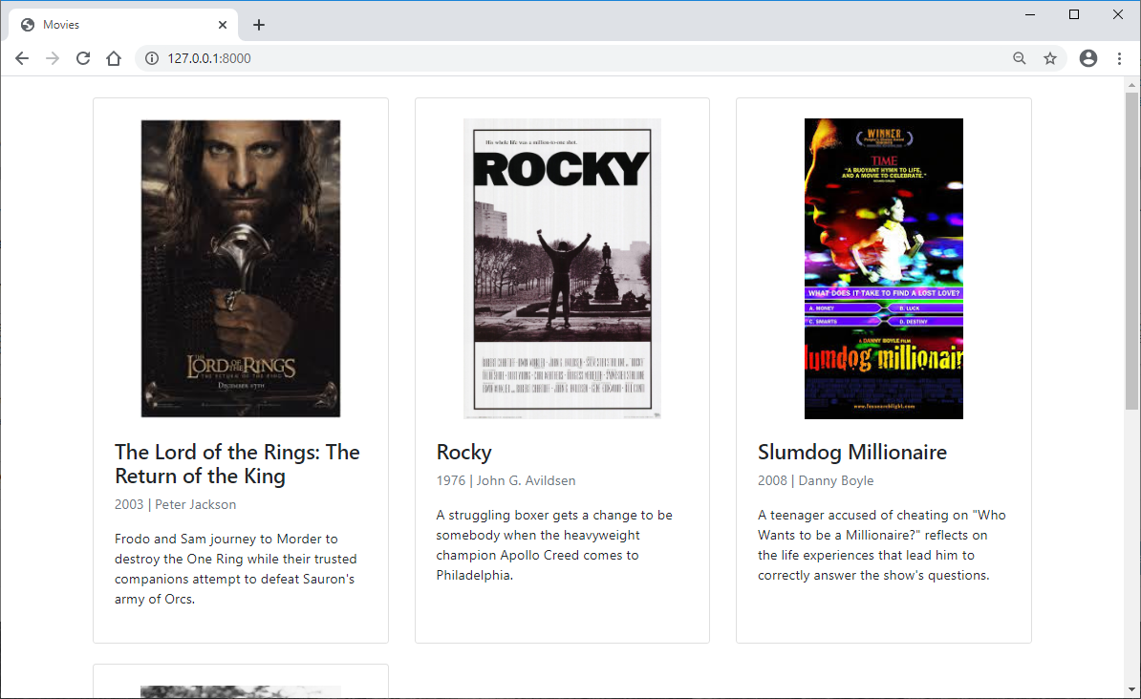The image size is (1141, 699).
Task: Close the browser window
Action: pyautogui.click(x=1118, y=14)
